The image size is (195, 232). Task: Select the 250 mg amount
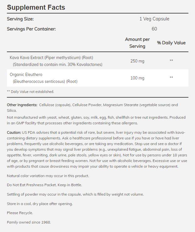[137, 61]
